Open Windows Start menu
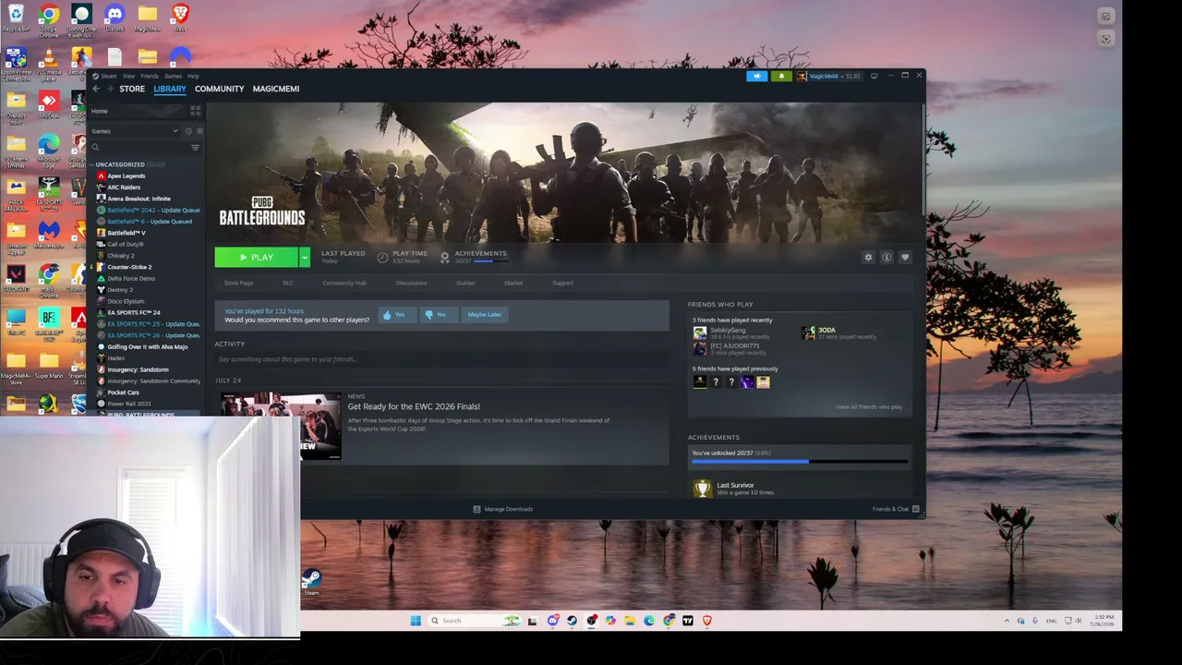 416,621
